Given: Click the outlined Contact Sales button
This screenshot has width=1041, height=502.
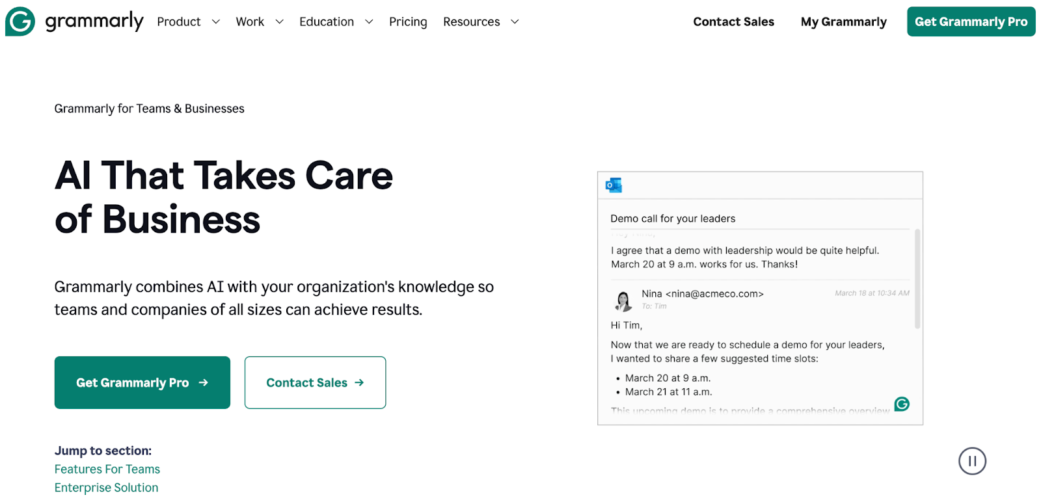Looking at the screenshot, I should (x=315, y=382).
